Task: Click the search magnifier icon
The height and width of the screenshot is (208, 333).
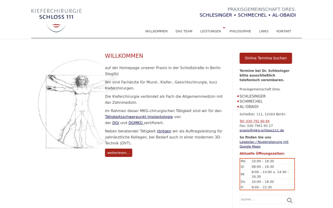Action: 289,200
